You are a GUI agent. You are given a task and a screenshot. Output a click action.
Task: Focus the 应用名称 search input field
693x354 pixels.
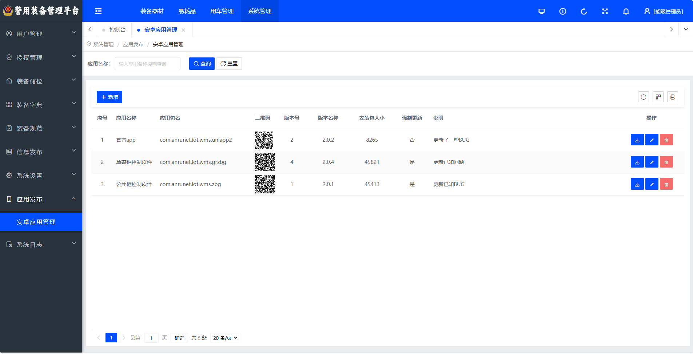pyautogui.click(x=147, y=64)
